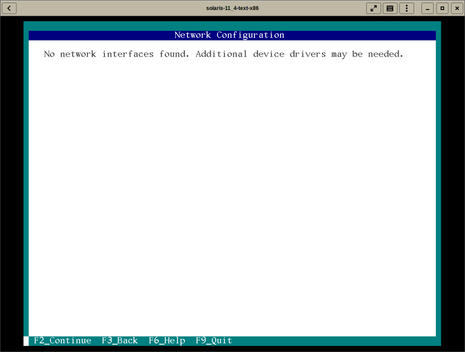Image resolution: width=465 pixels, height=352 pixels.
Task: Select F2_Continue in the bottom bar
Action: (63, 341)
